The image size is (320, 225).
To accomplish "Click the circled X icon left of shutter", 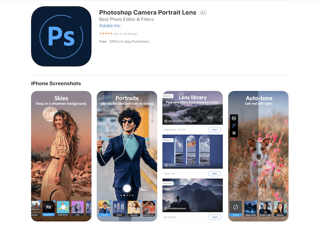I will pos(111,188).
